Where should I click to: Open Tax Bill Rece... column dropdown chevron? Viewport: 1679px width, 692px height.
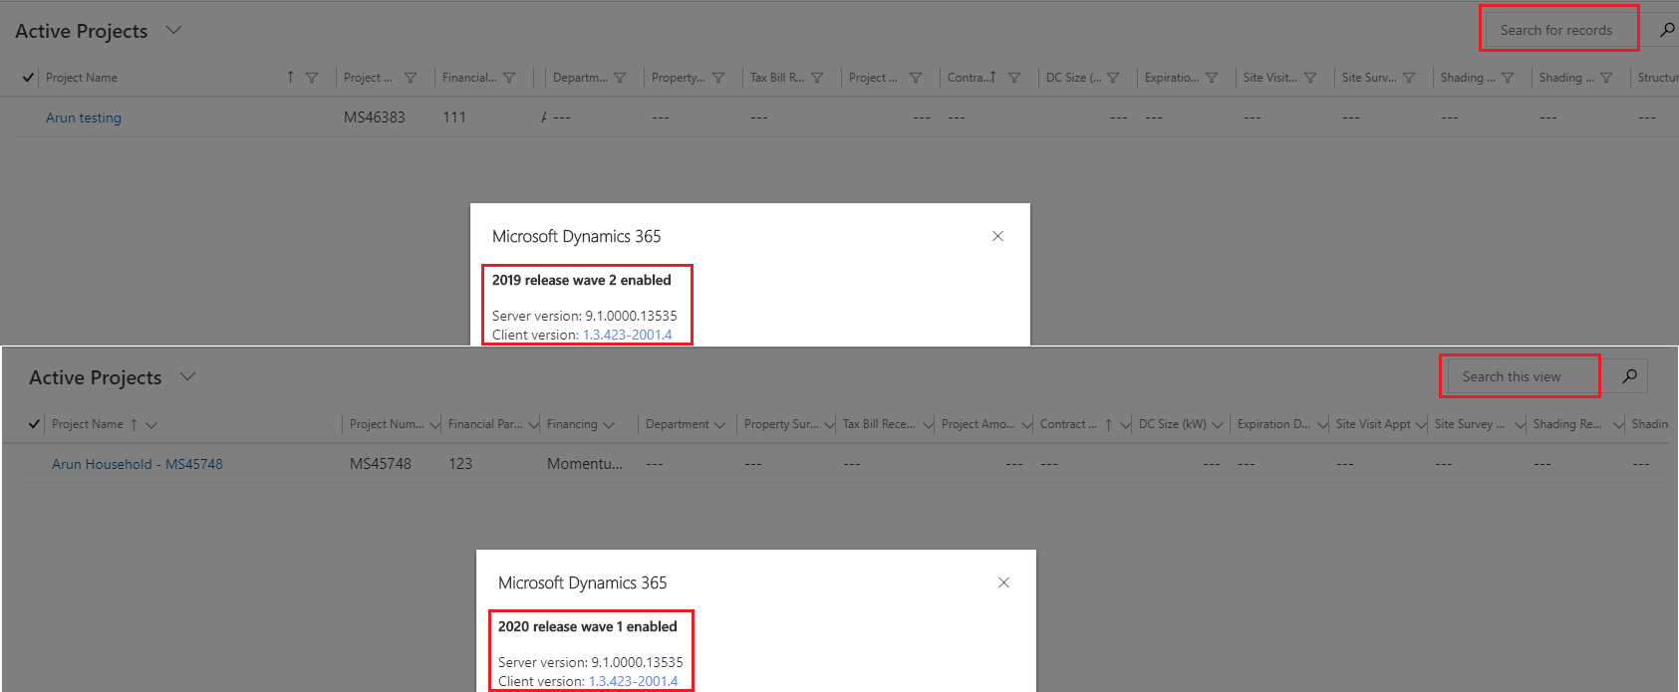[928, 425]
